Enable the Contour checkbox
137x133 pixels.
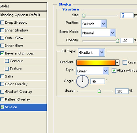[x=7, y=61]
